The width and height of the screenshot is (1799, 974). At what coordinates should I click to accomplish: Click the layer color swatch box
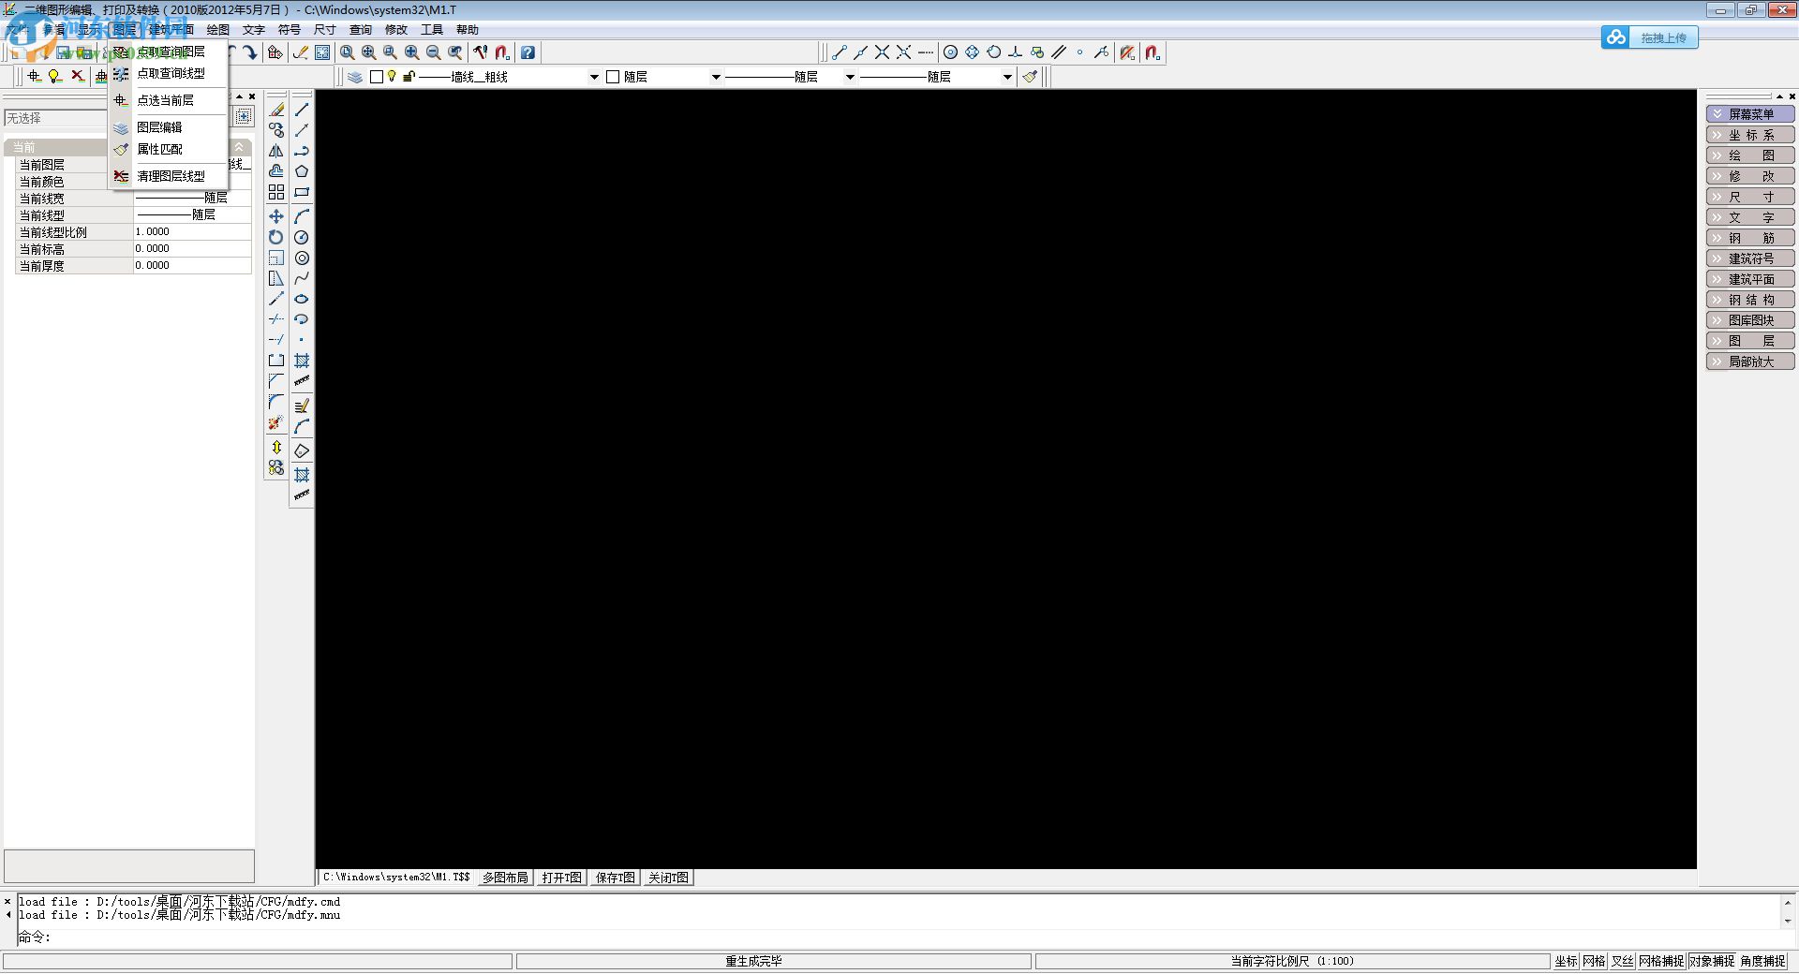pos(377,77)
